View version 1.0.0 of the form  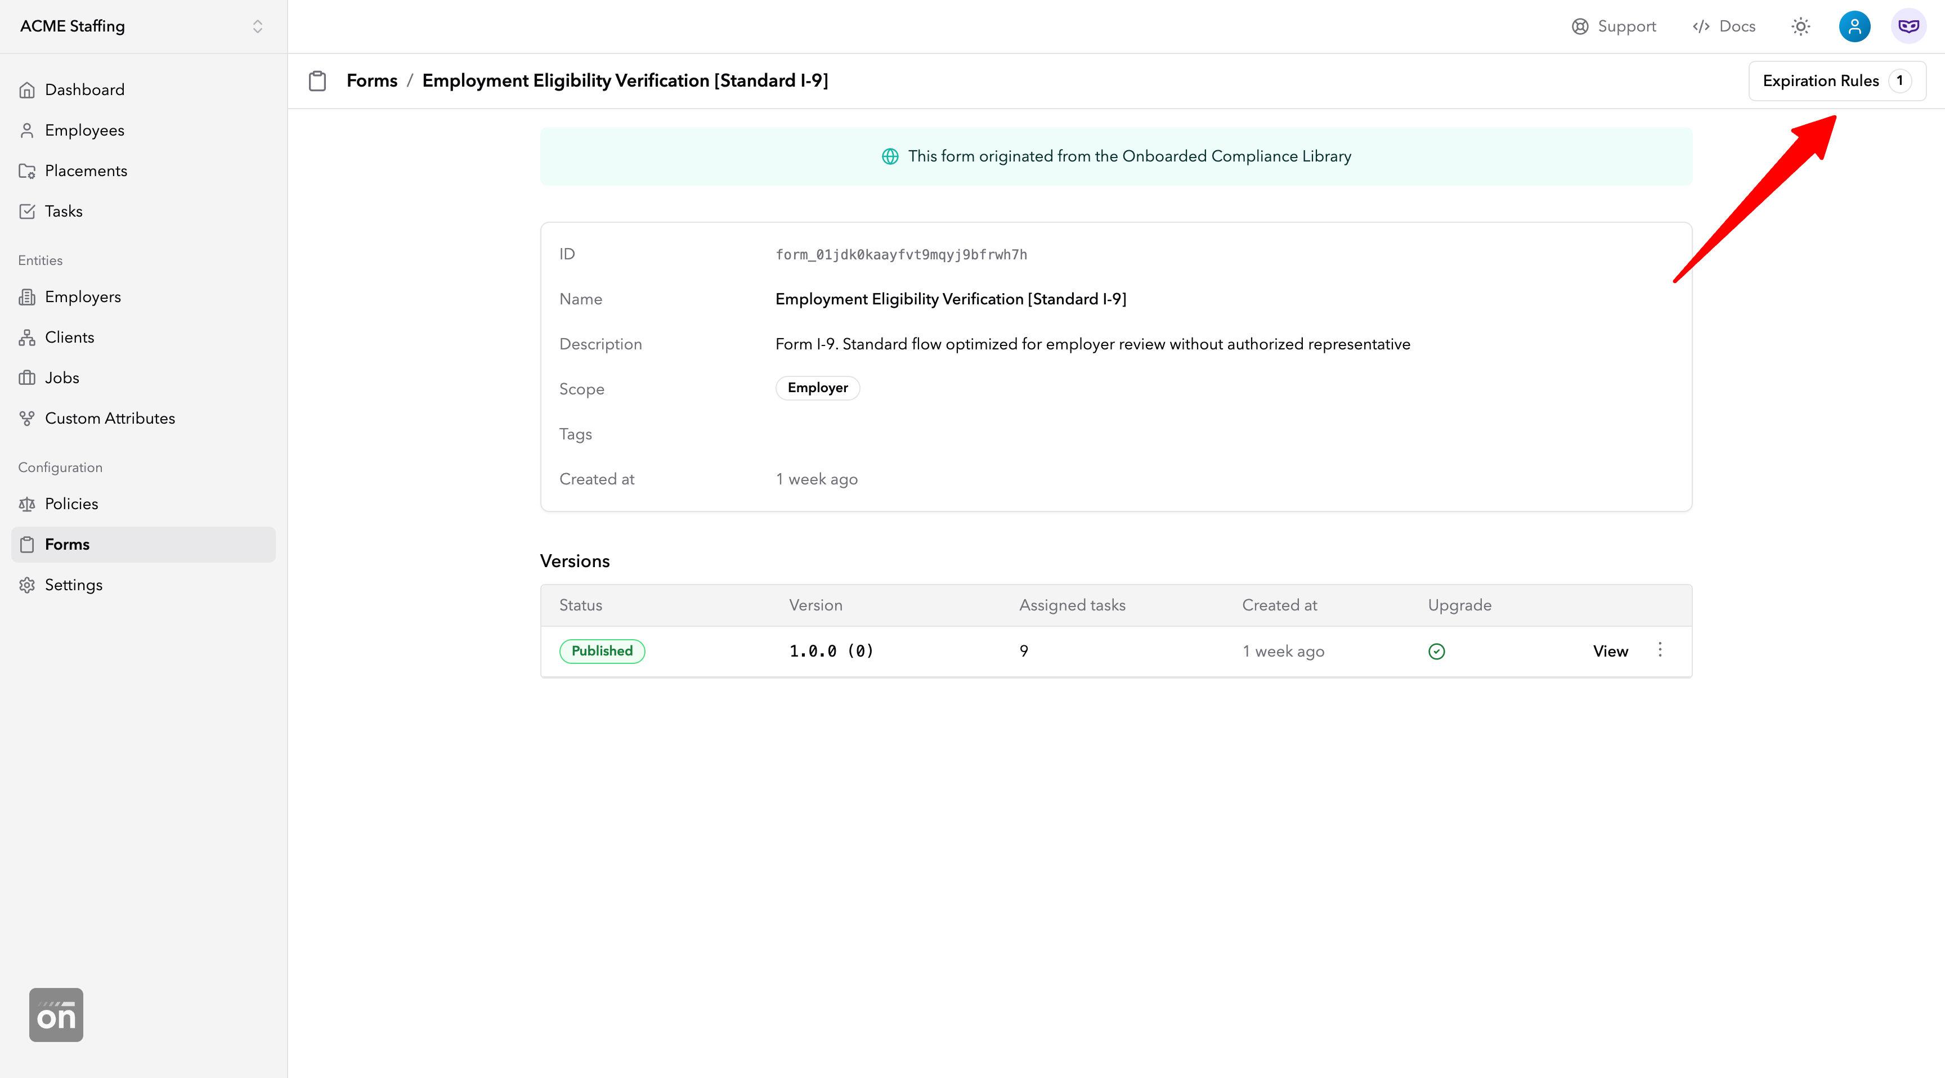pyautogui.click(x=1610, y=652)
